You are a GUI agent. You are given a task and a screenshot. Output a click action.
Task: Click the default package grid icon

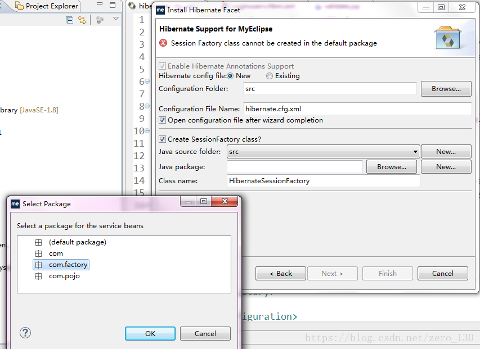(x=39, y=242)
